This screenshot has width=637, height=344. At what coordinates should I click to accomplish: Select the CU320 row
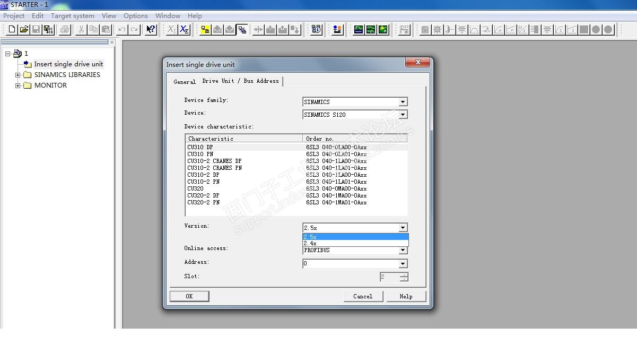[x=296, y=188]
